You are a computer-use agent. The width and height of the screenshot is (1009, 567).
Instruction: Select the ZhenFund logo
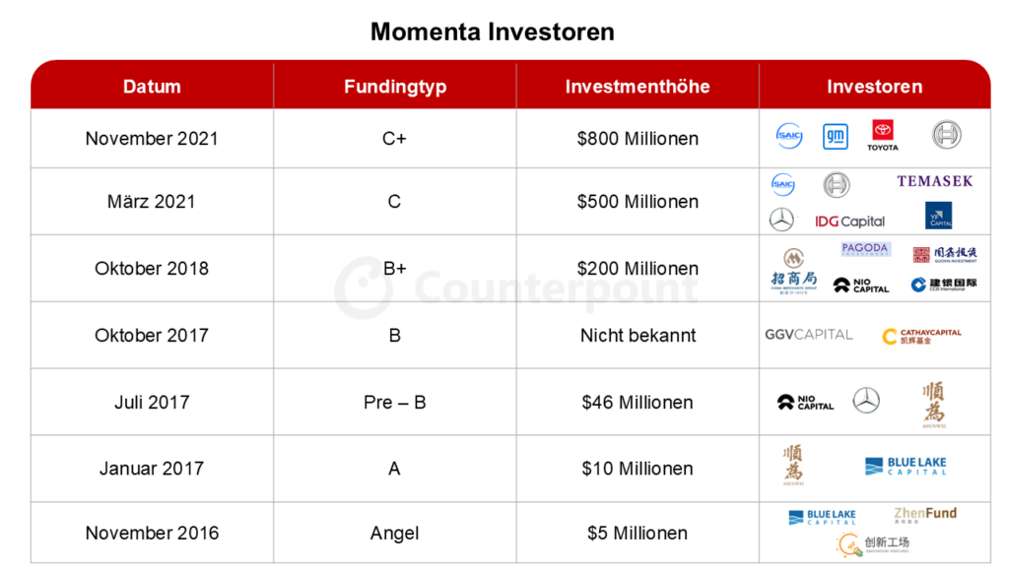click(x=924, y=514)
